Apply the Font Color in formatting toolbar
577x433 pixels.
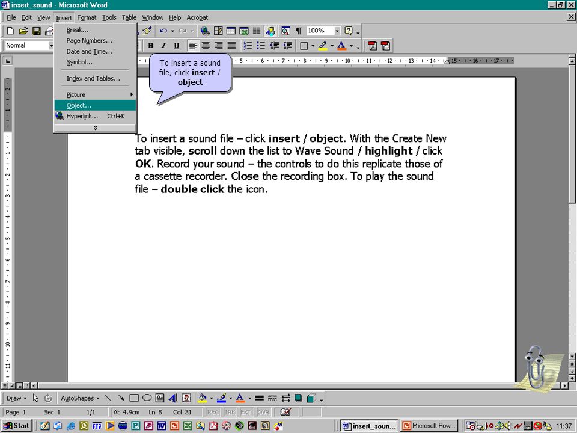341,46
